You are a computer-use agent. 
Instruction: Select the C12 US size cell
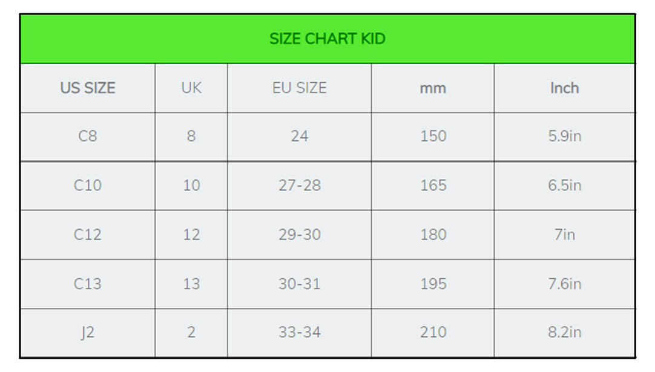[x=88, y=234]
